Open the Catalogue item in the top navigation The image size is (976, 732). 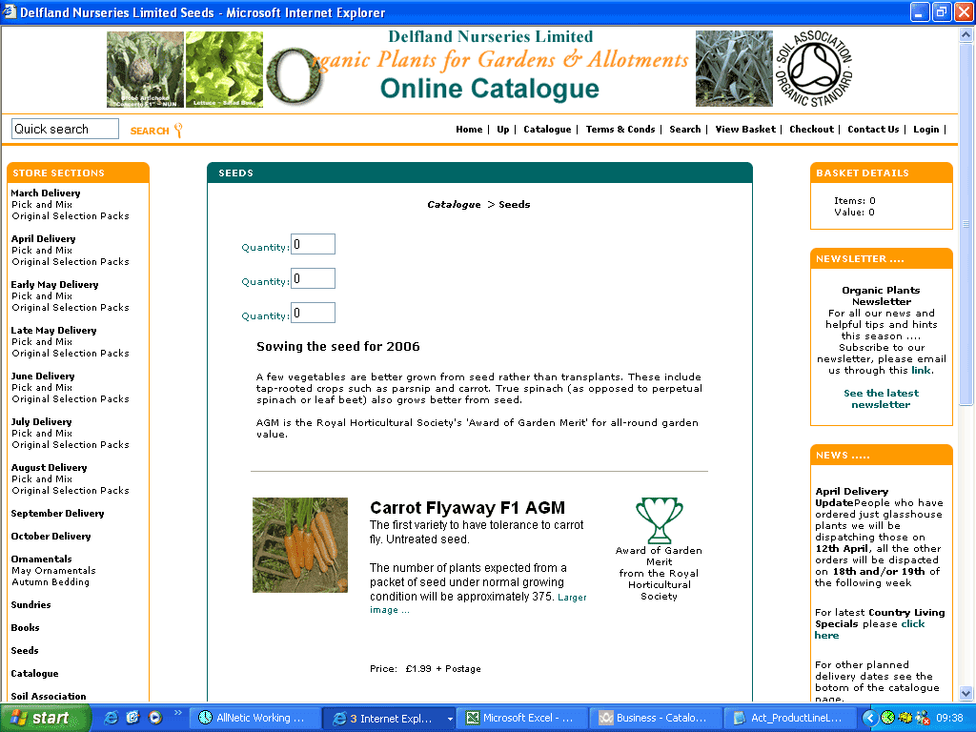[x=547, y=130]
